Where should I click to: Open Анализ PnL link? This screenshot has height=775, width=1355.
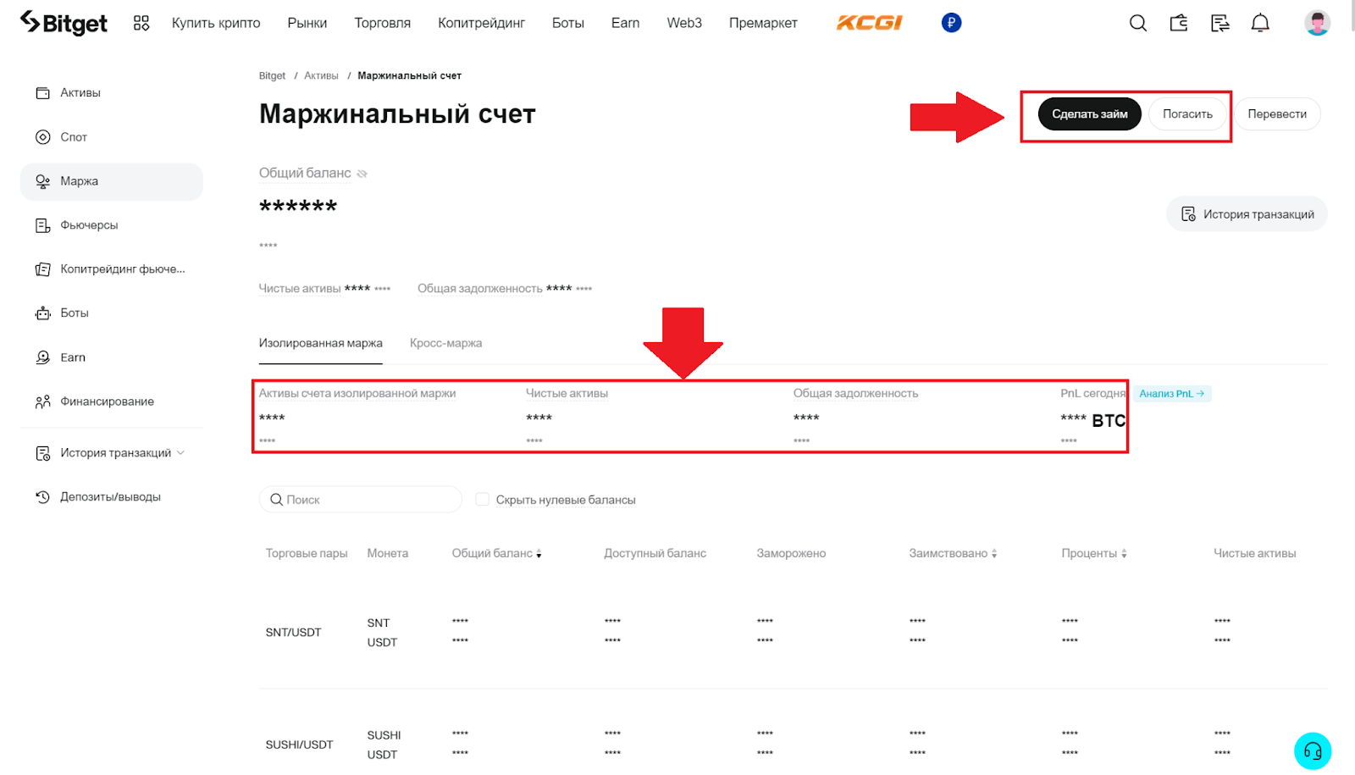[x=1172, y=394]
